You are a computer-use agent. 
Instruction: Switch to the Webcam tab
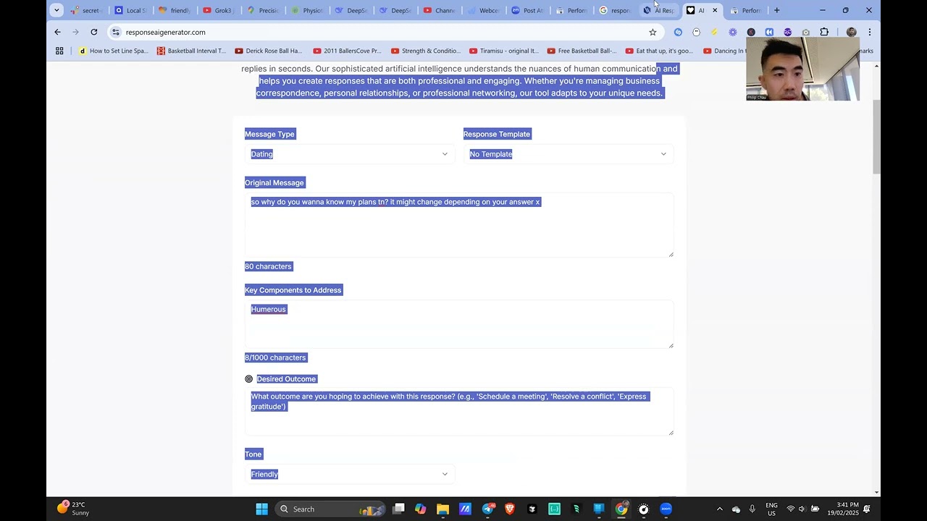pyautogui.click(x=483, y=10)
